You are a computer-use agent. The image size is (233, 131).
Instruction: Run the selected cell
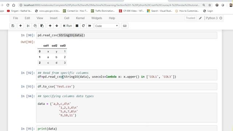coord(67,26)
